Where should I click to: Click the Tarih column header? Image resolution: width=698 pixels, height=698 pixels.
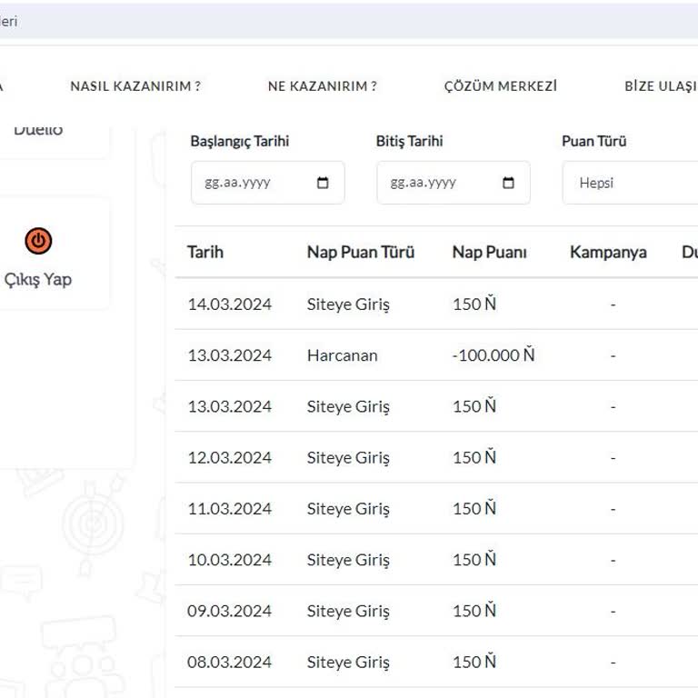click(x=205, y=252)
